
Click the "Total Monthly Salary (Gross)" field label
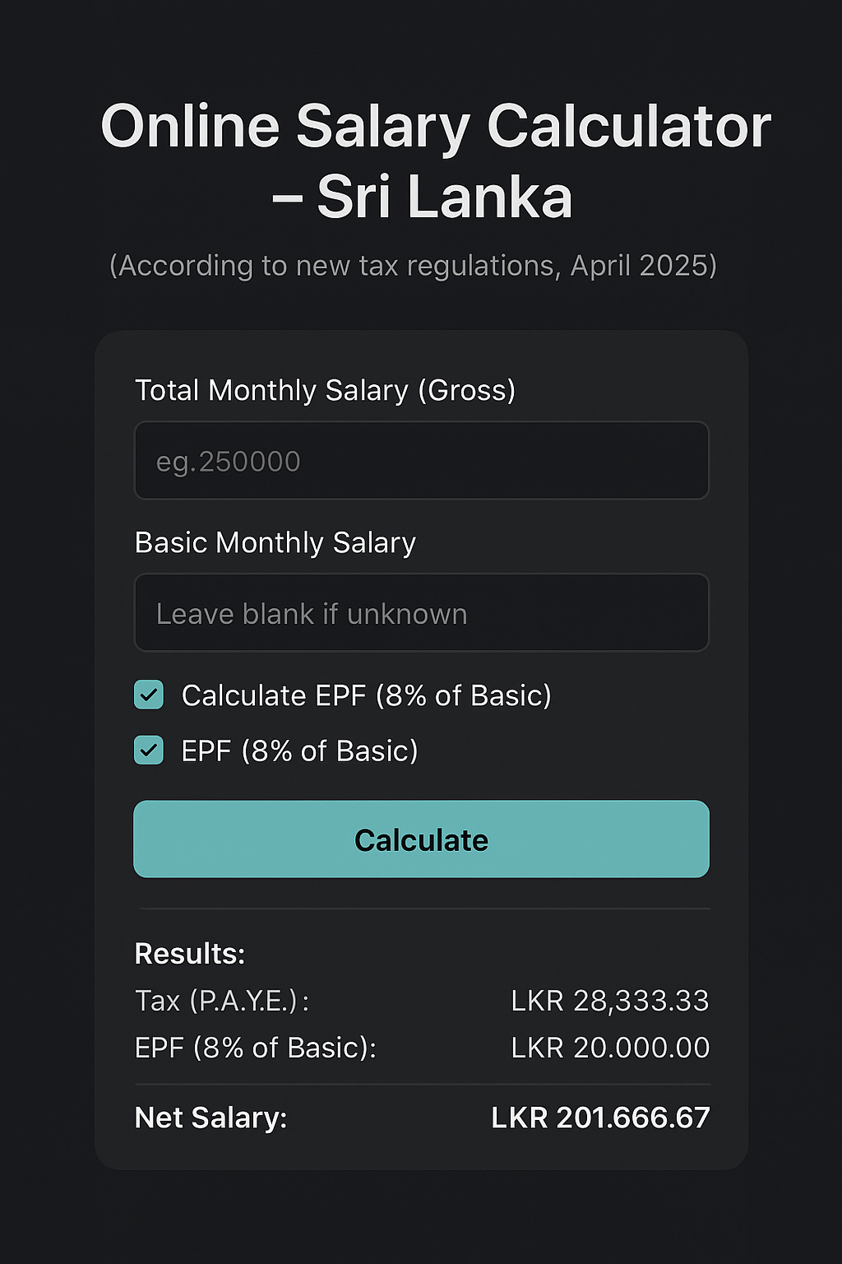coord(325,390)
